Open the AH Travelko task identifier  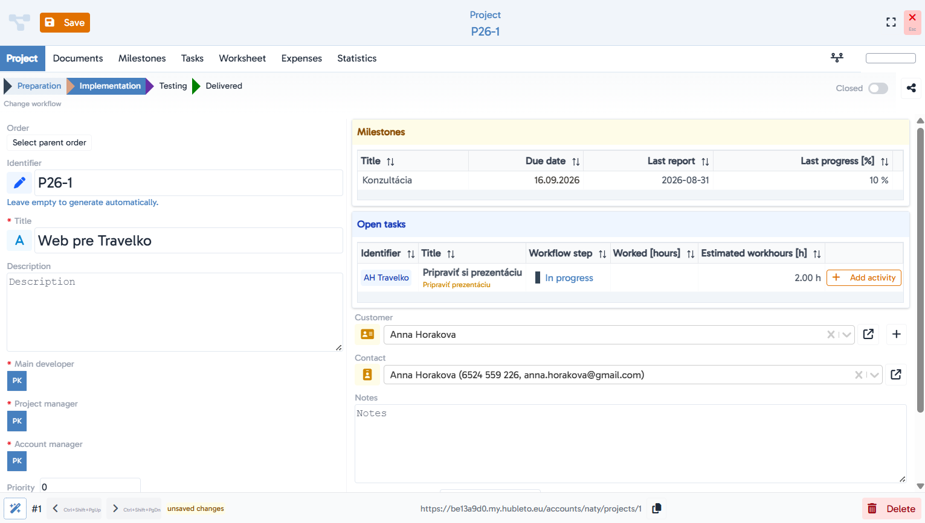point(386,277)
